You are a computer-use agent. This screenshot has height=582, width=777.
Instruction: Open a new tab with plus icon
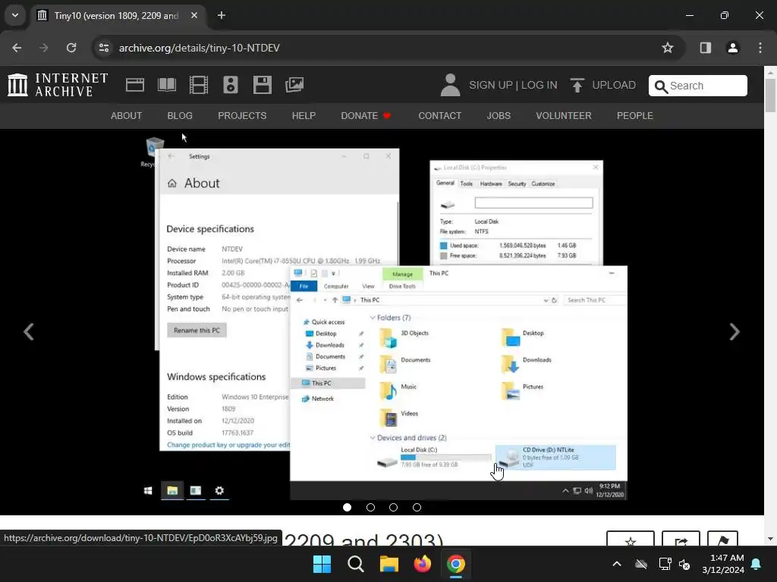tap(222, 15)
